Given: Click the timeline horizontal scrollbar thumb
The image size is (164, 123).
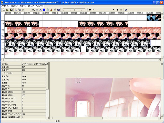Looking at the screenshot, I should [21, 60].
